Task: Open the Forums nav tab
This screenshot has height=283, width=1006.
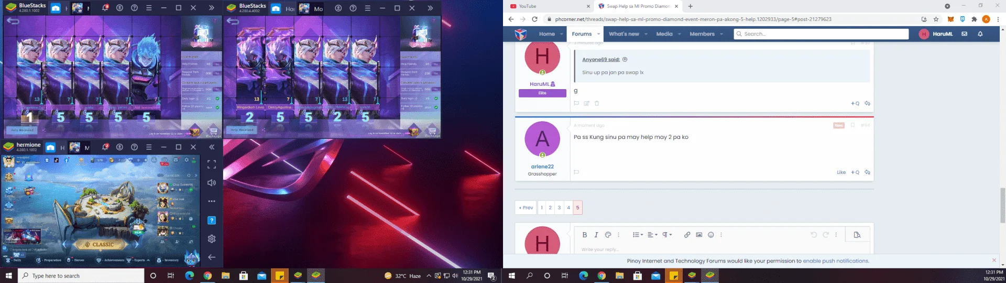Action: tap(582, 34)
